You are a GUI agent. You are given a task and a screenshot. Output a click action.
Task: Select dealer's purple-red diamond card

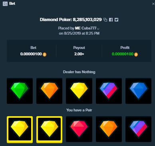point(109,91)
